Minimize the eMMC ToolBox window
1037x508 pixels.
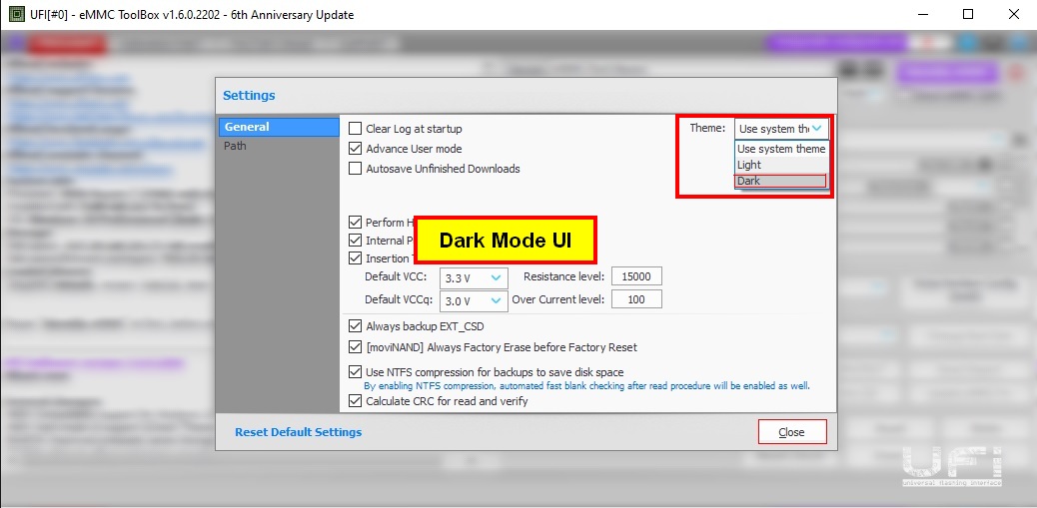tap(922, 14)
